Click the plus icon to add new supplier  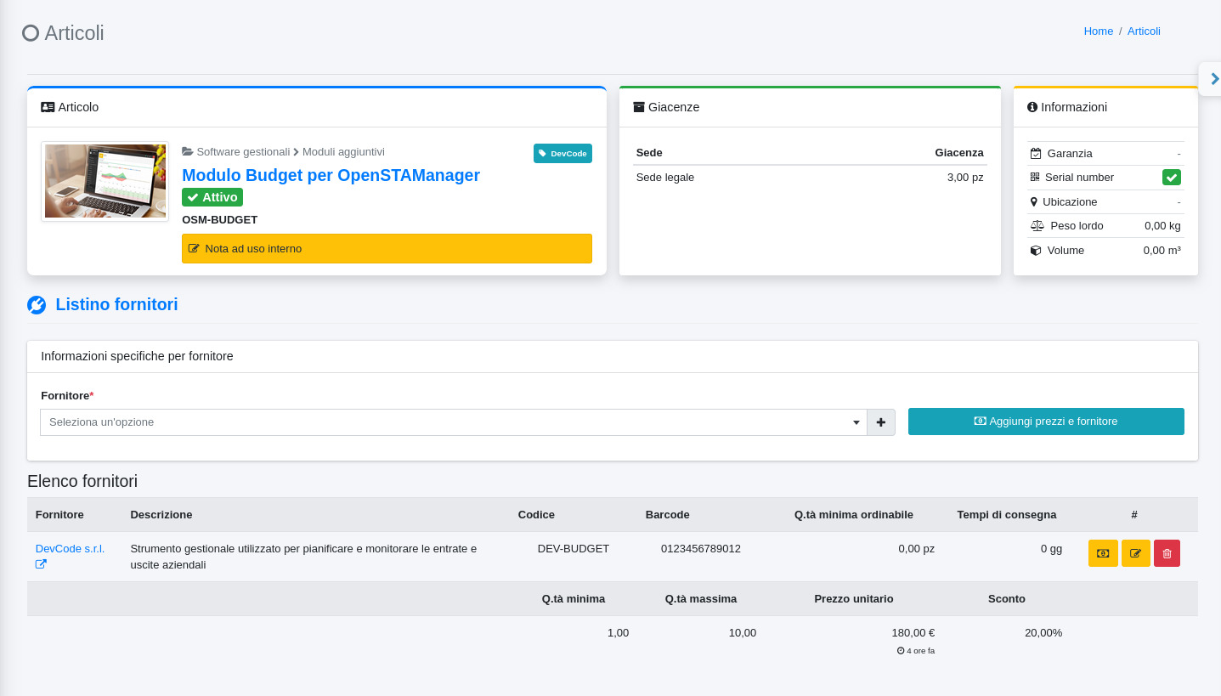pyautogui.click(x=881, y=422)
